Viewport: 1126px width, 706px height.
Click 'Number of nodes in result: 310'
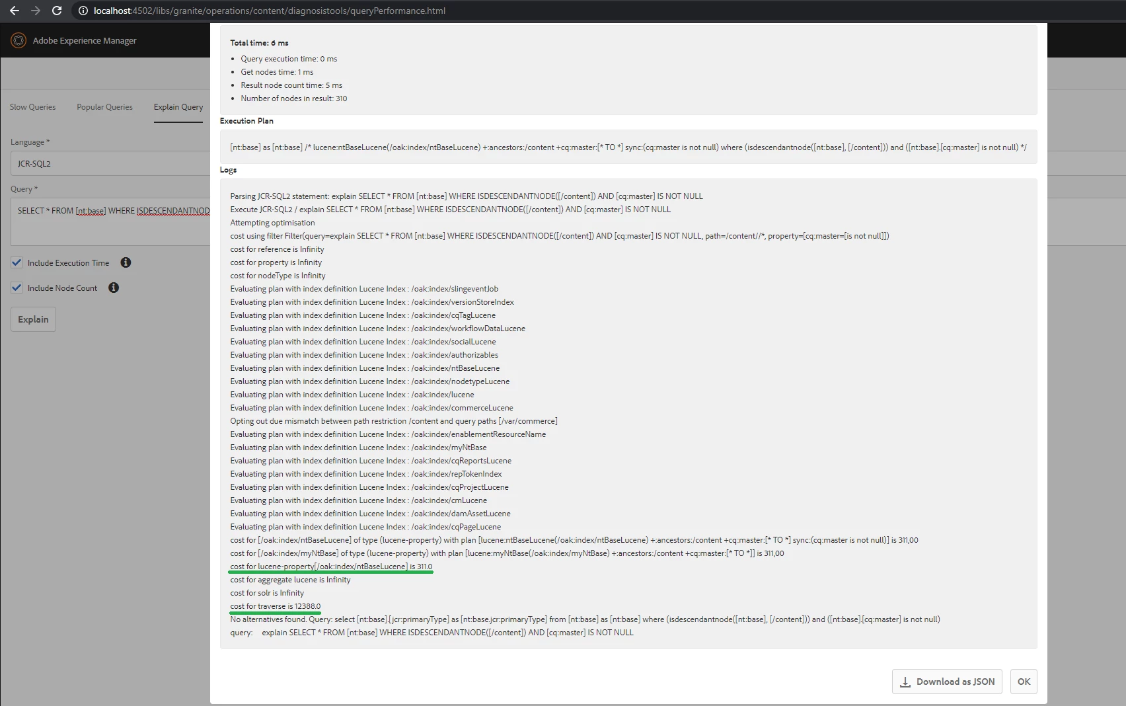(x=293, y=98)
